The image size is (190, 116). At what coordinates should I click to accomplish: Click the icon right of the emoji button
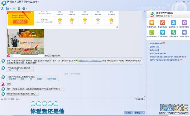pyautogui.click(x=9, y=99)
